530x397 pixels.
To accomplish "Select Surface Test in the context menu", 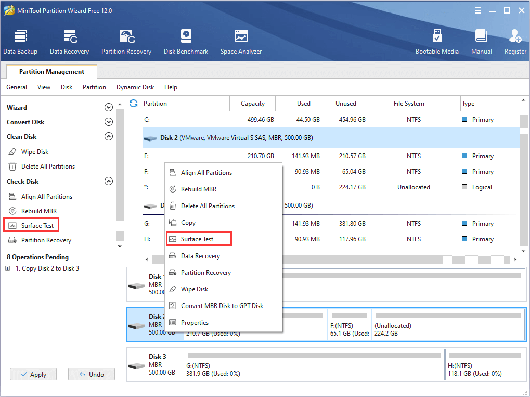I will (199, 239).
